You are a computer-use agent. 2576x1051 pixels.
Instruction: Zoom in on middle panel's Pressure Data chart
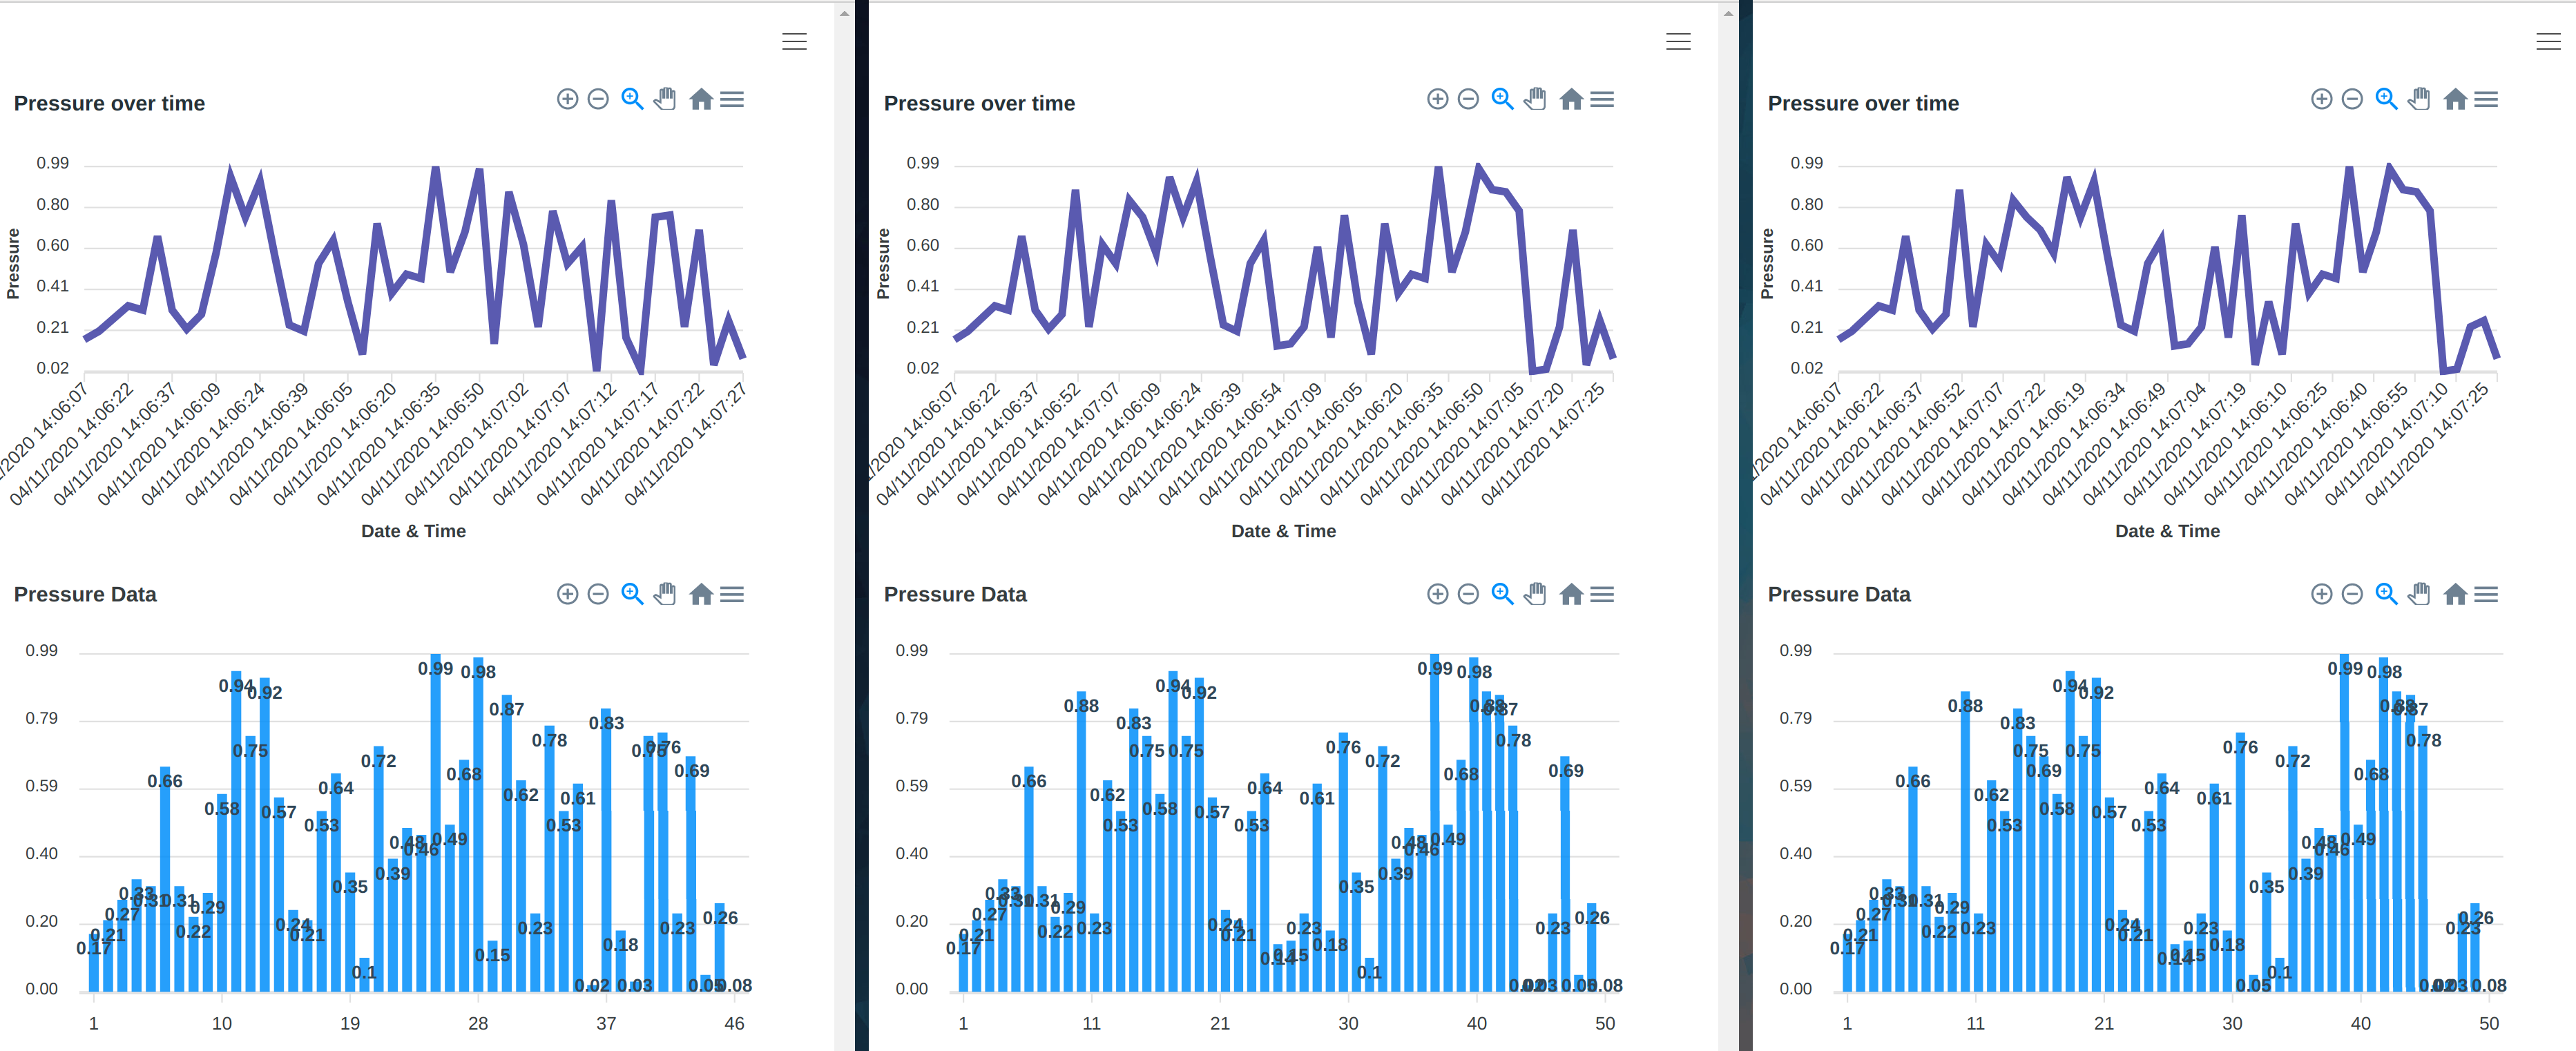pos(1437,594)
